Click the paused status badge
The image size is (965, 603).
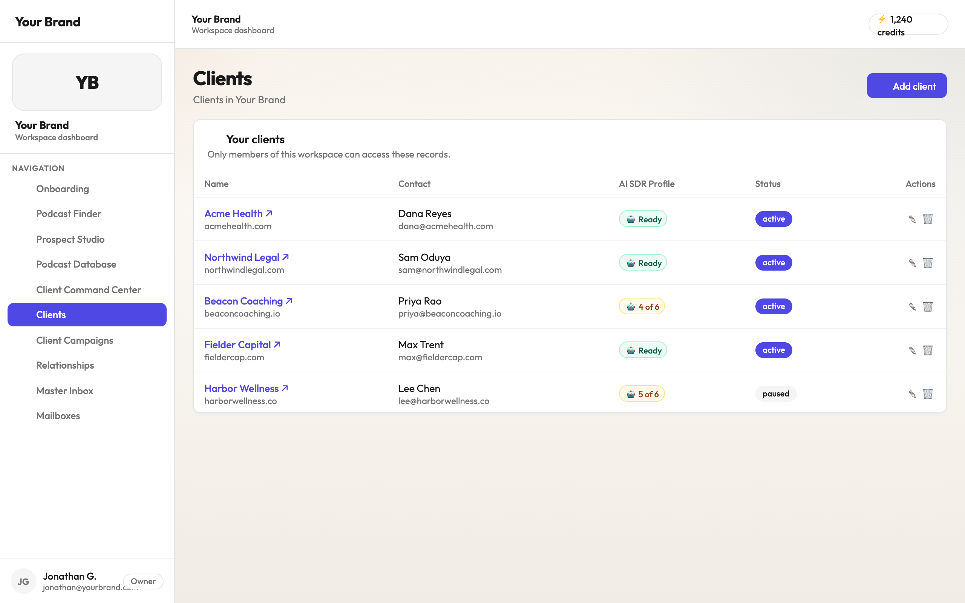coord(776,393)
